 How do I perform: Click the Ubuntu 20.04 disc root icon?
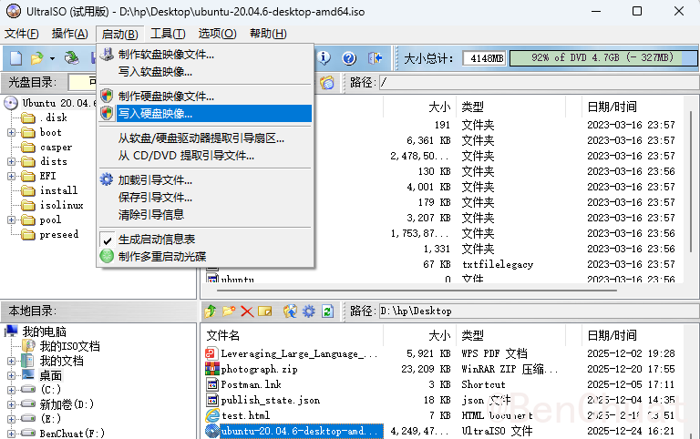tap(11, 103)
